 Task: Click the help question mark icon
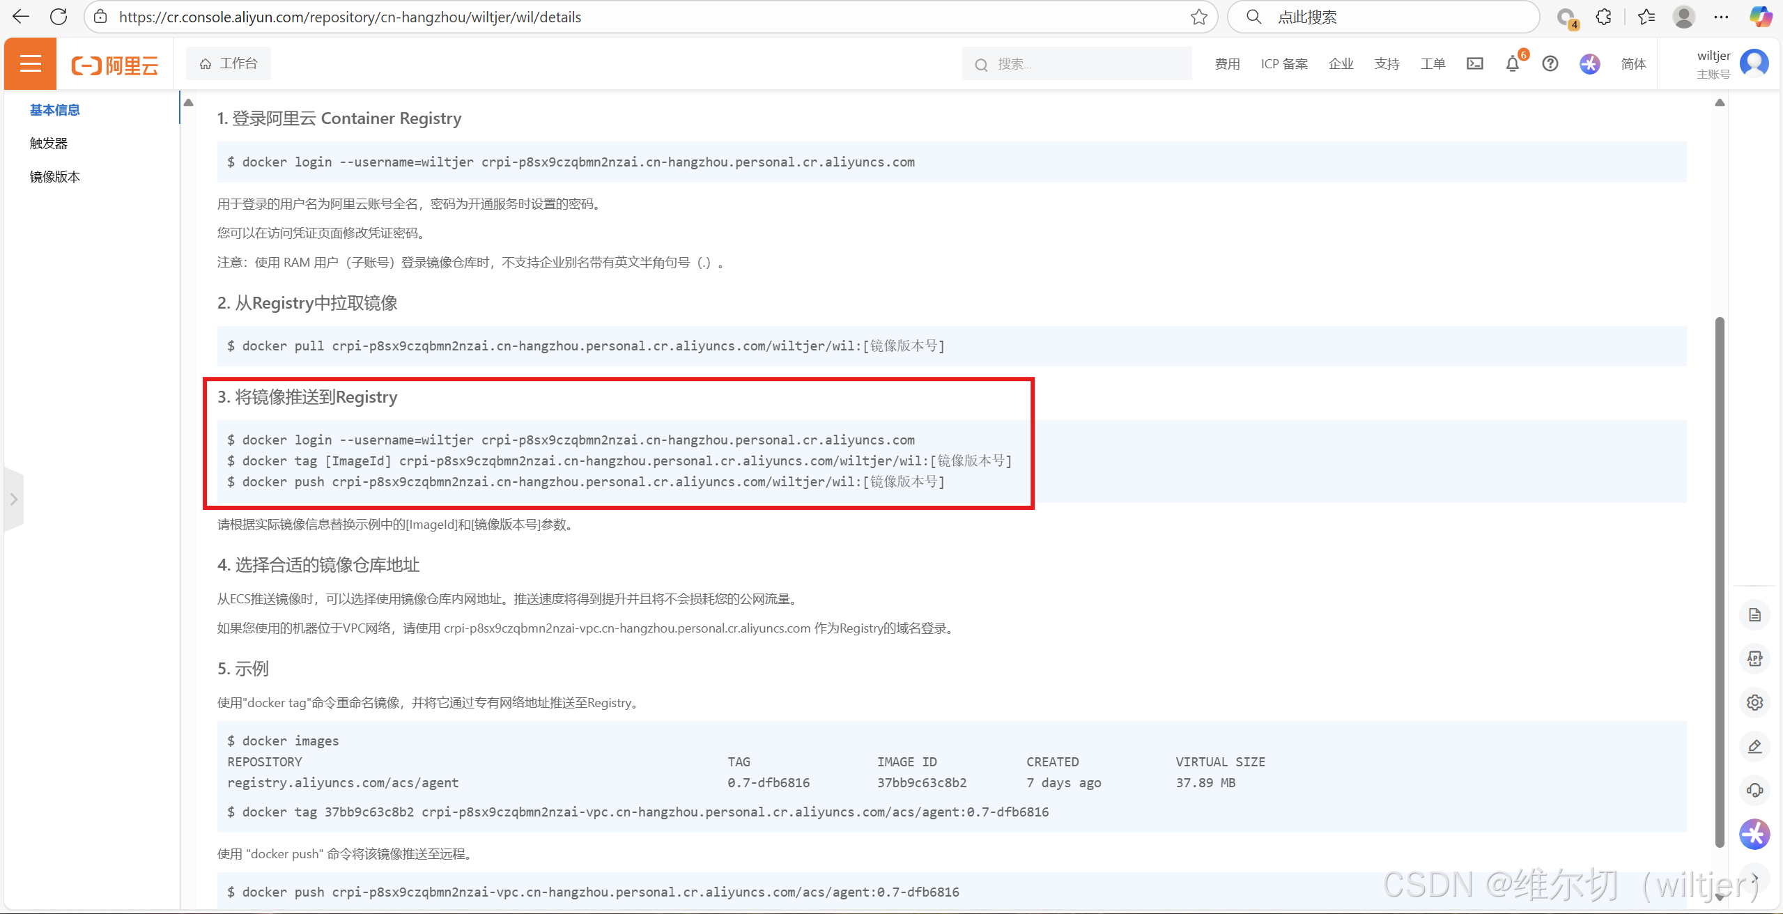click(x=1550, y=64)
